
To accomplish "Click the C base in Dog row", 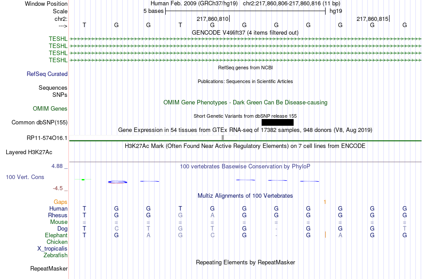I will click(116, 229).
